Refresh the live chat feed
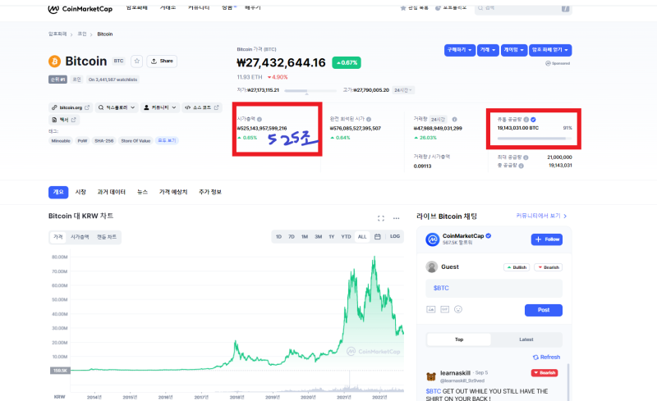The height and width of the screenshot is (401, 657). point(546,357)
